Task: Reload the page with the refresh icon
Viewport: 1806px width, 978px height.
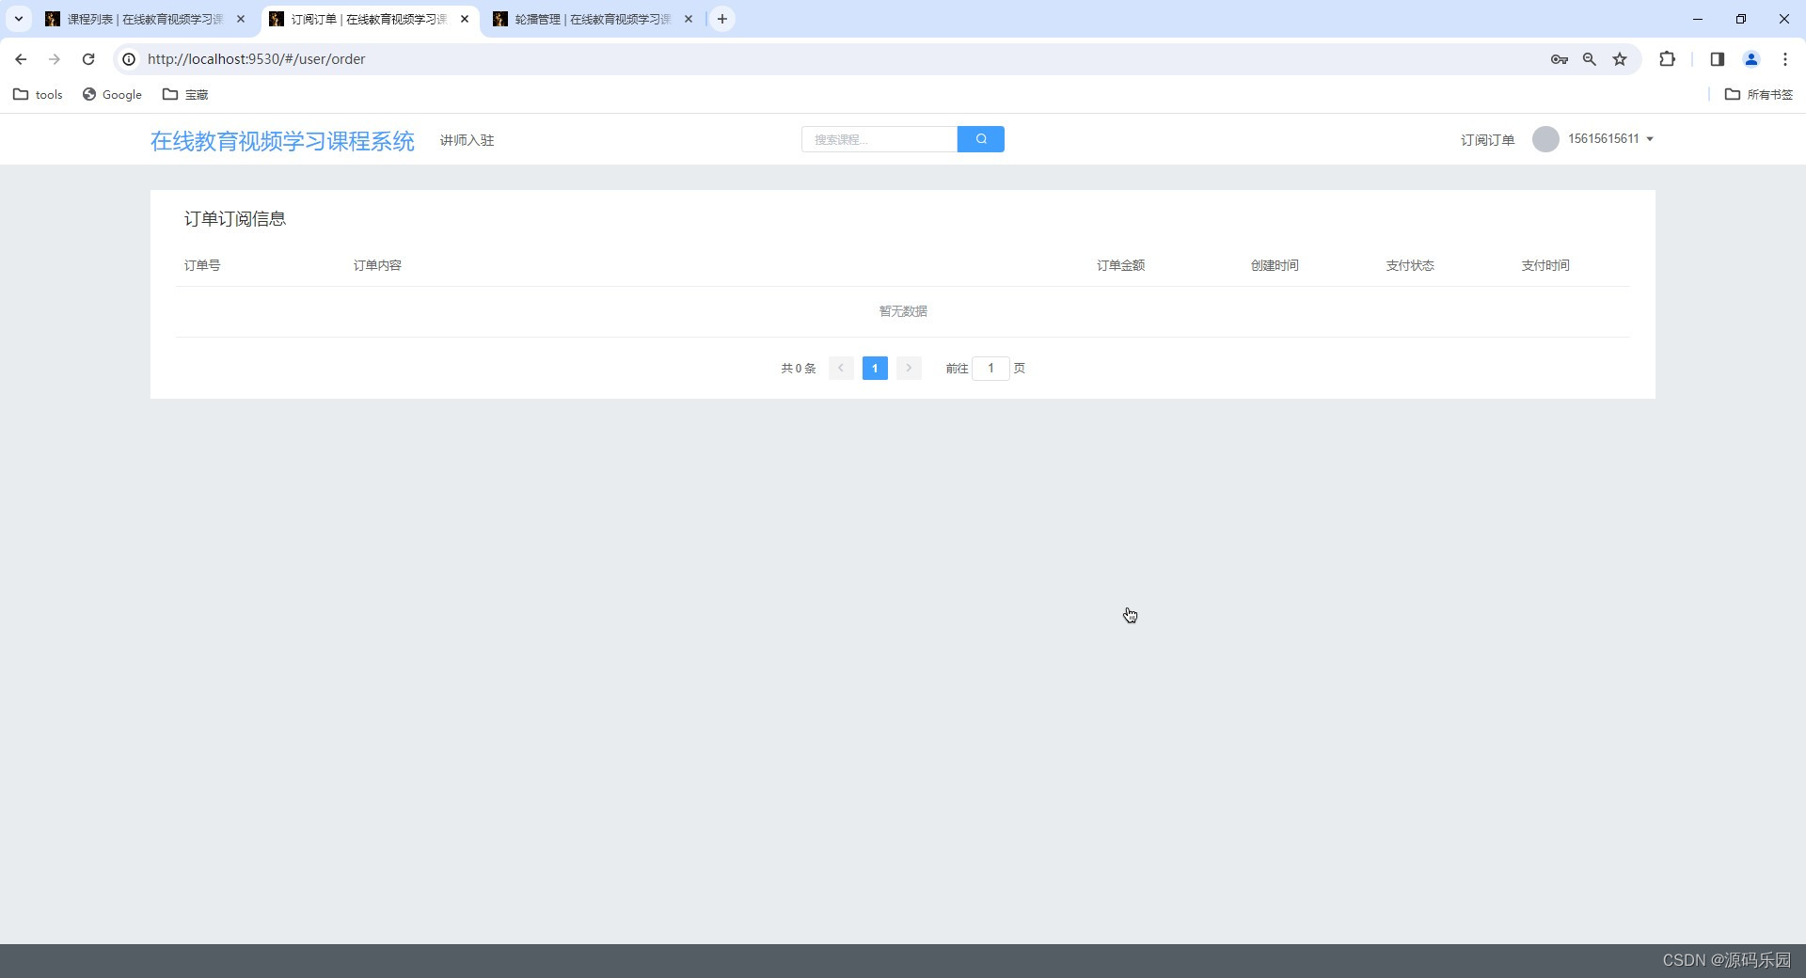Action: [88, 58]
